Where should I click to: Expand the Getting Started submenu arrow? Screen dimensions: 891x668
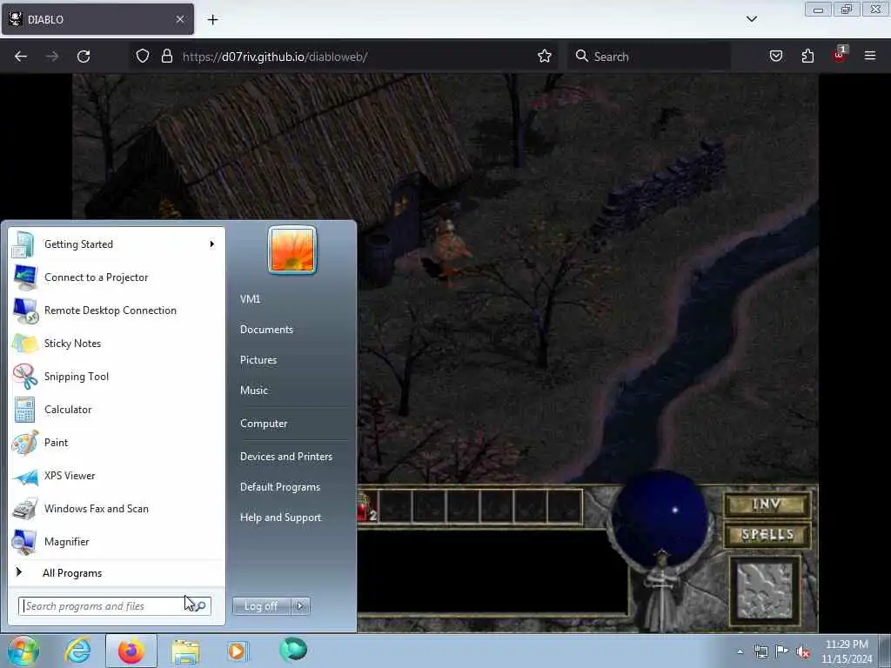(212, 244)
